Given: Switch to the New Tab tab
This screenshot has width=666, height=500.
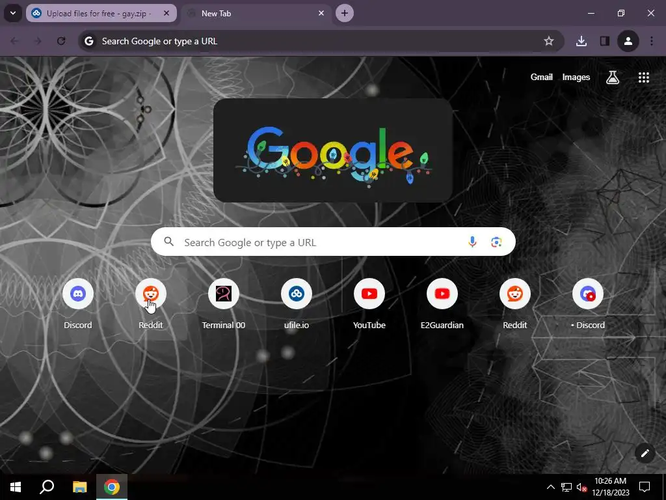Looking at the screenshot, I should point(256,13).
